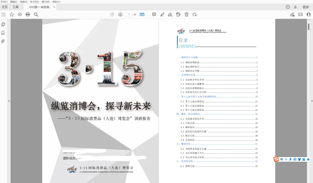Image resolution: width=313 pixels, height=183 pixels.
Task: Click contents line 5.2 为企业搭建大平台
Action: 219,153
